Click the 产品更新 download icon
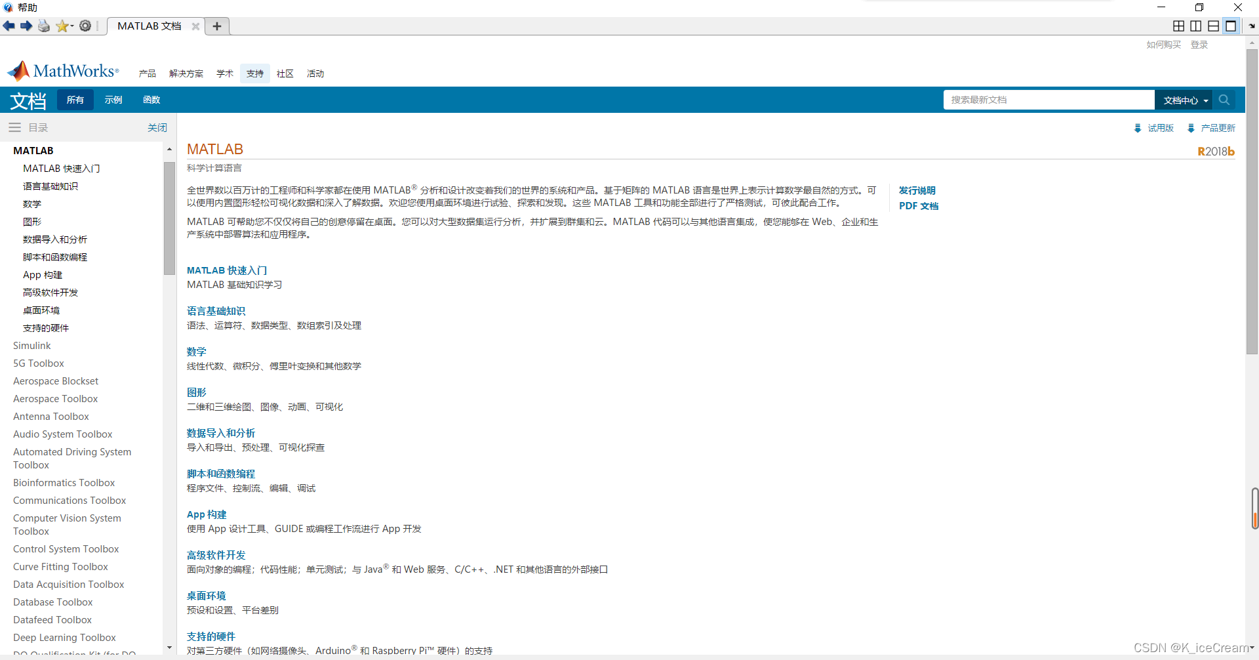Viewport: 1259px width, 660px height. tap(1191, 128)
